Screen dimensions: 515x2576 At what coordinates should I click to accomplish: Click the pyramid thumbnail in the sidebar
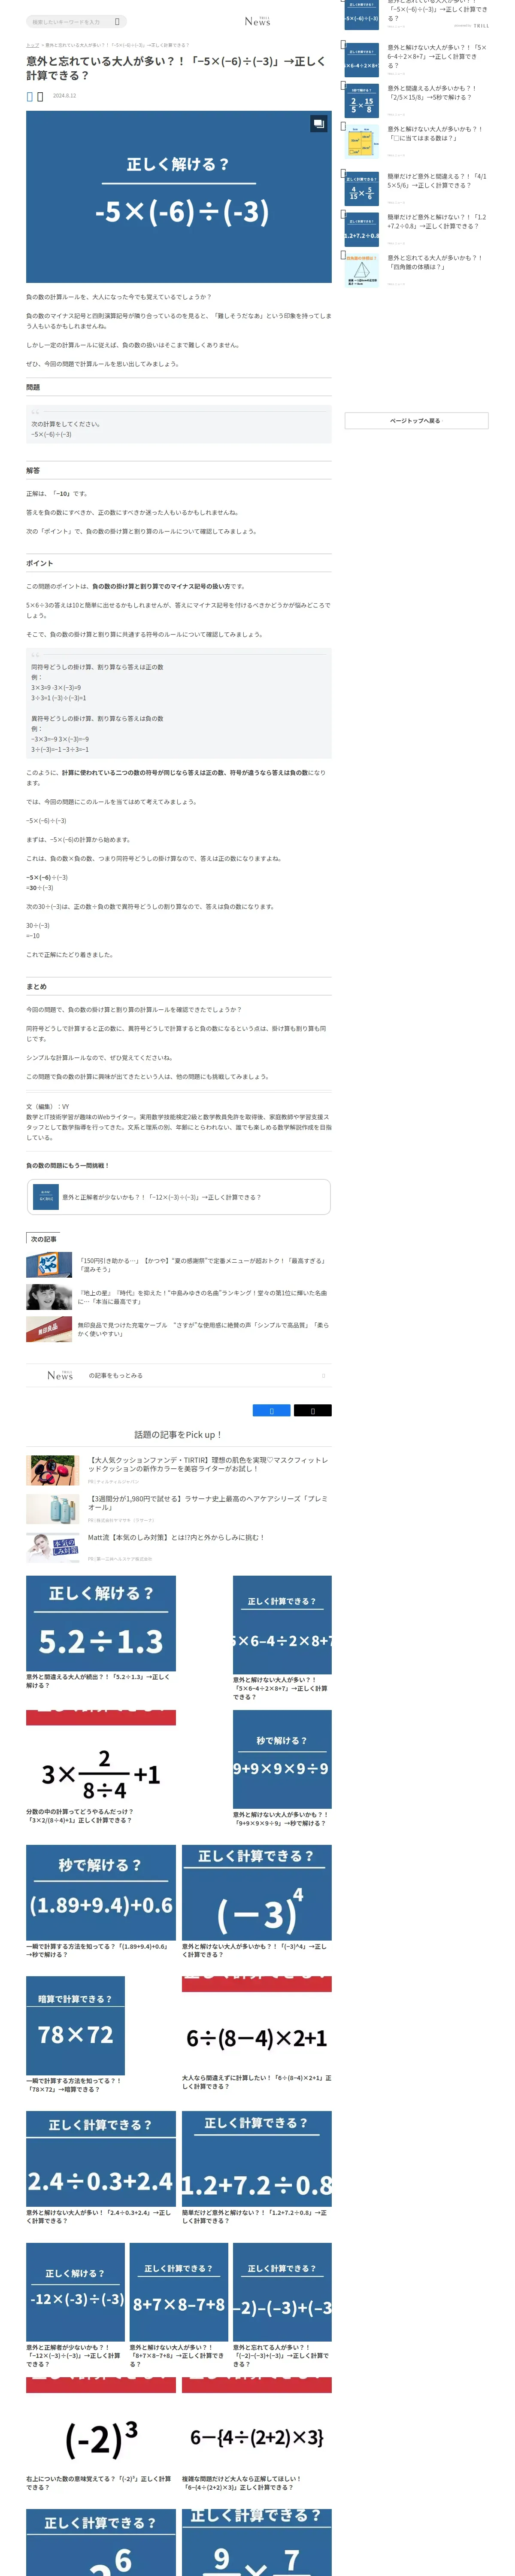[362, 271]
